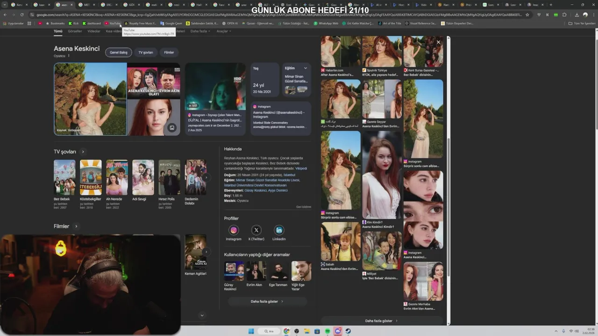The height and width of the screenshot is (336, 598).
Task: Open Adı Sevgi TV show thumbnail
Action: click(143, 177)
